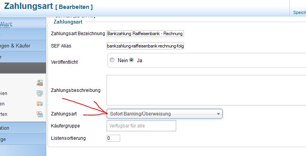Image resolution: width=306 pixels, height=156 pixels.
Task: Click the Listensortierung number field
Action: [113, 138]
